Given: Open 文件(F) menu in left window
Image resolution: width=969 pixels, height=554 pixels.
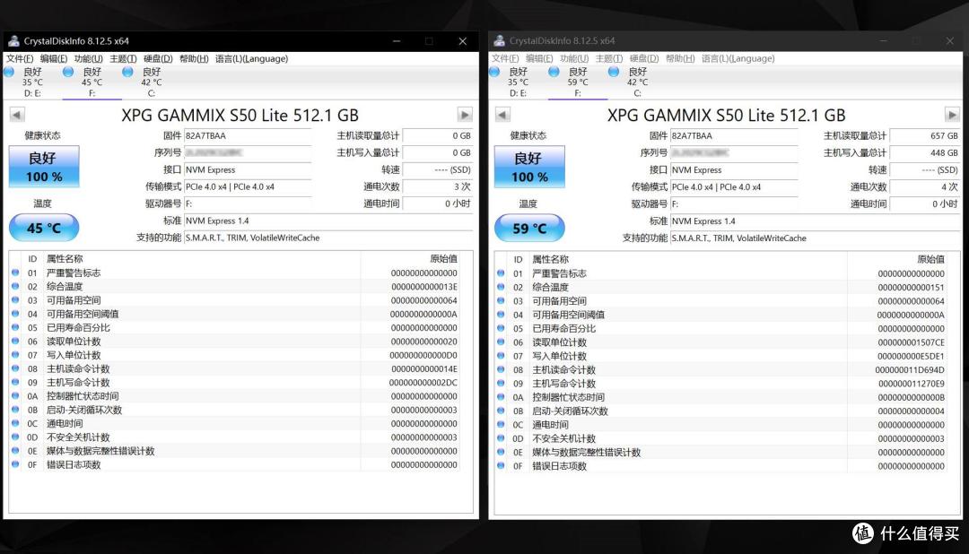Looking at the screenshot, I should click(20, 58).
